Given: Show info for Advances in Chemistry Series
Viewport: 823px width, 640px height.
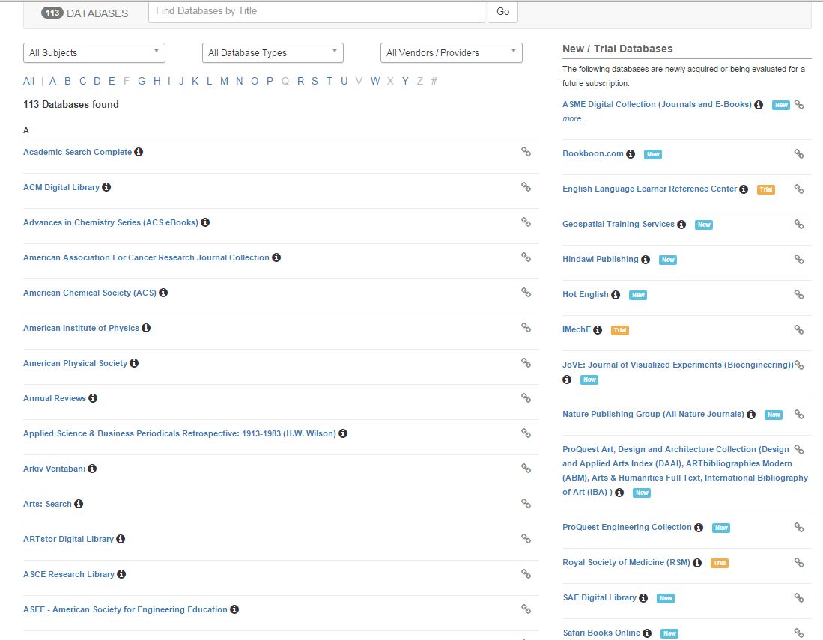Looking at the screenshot, I should (x=205, y=222).
